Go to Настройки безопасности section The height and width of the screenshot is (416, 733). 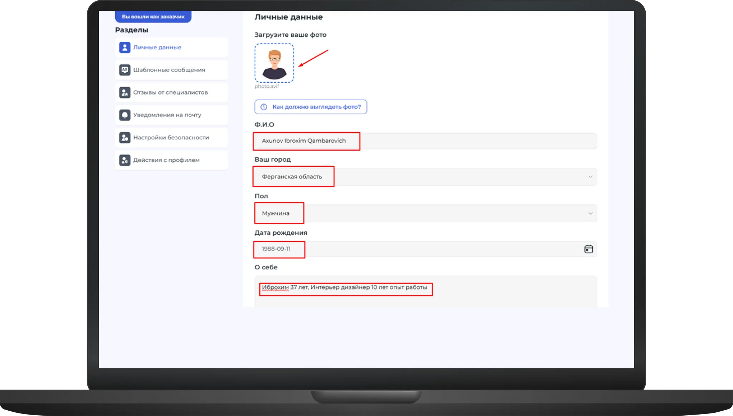tap(171, 138)
